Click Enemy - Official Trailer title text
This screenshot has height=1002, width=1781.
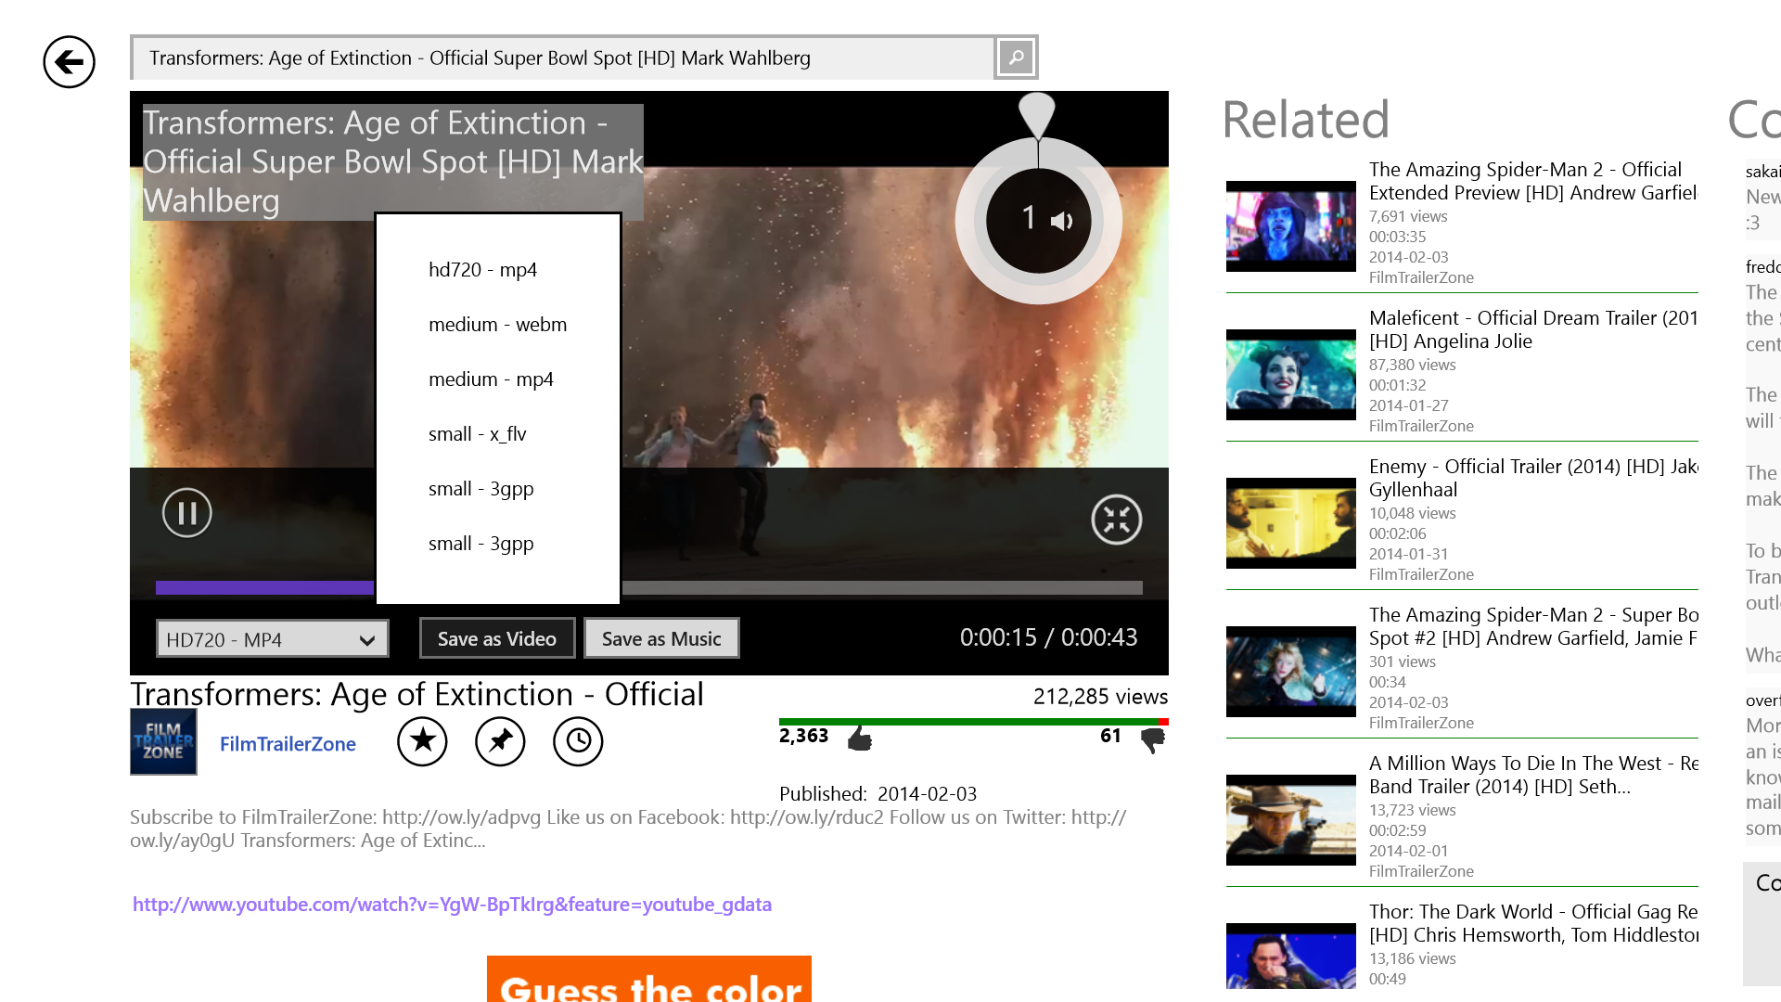(1533, 478)
